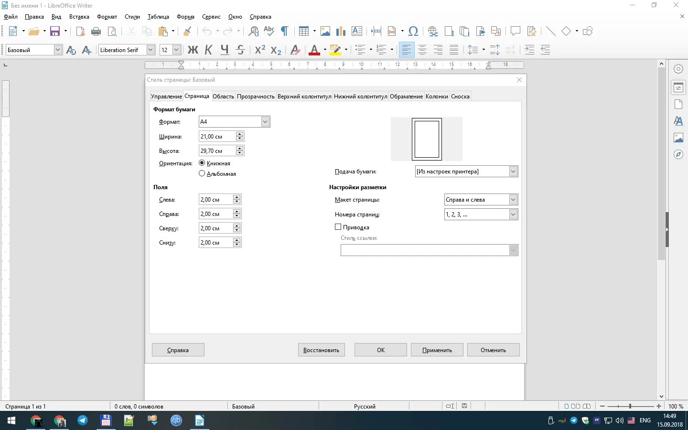This screenshot has height=430, width=688.
Task: Switch to the Верхний колонтитул tab
Action: [x=304, y=97]
